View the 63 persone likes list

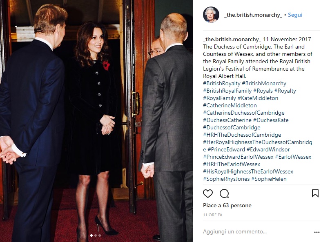pyautogui.click(x=237, y=205)
